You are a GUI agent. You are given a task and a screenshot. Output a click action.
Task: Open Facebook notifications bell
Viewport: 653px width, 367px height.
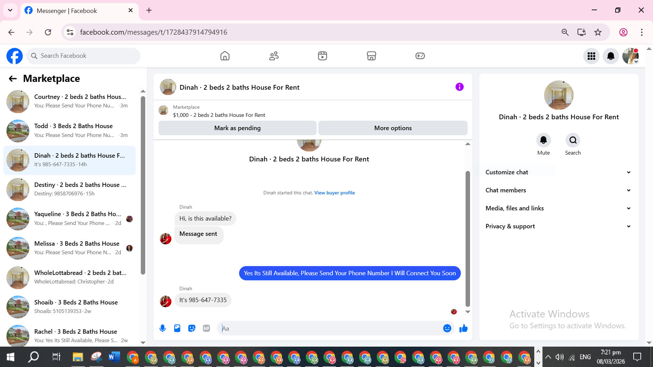coord(610,56)
